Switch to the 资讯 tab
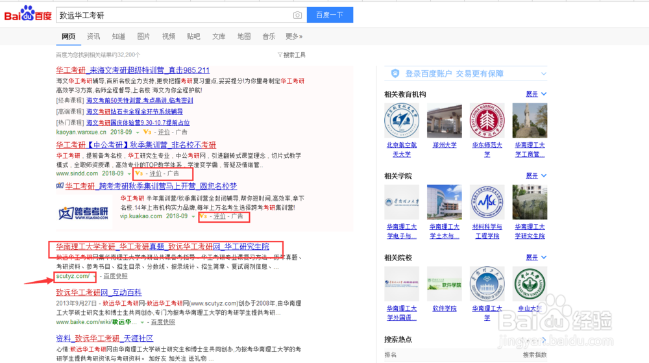The height and width of the screenshot is (363, 649). (93, 36)
